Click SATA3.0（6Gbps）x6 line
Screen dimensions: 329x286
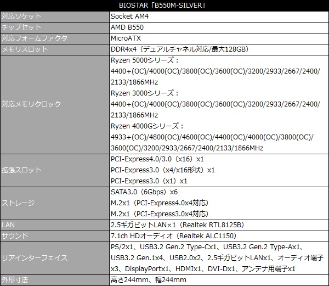144,192
